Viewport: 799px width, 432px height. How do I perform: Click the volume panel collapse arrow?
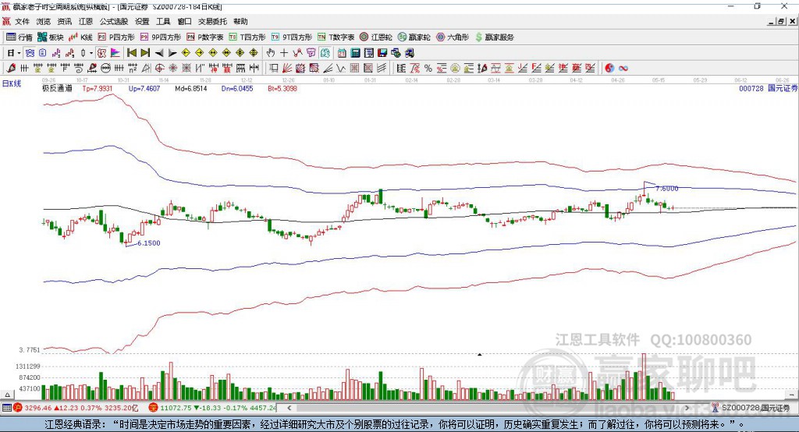tap(7, 395)
